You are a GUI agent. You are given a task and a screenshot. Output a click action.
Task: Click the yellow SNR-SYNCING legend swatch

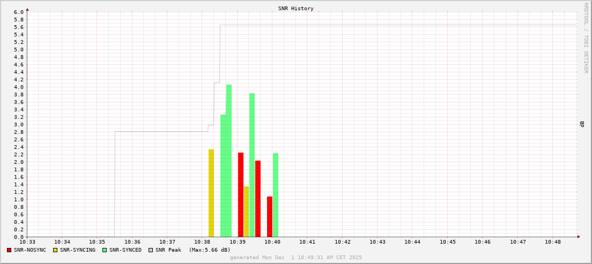55,250
